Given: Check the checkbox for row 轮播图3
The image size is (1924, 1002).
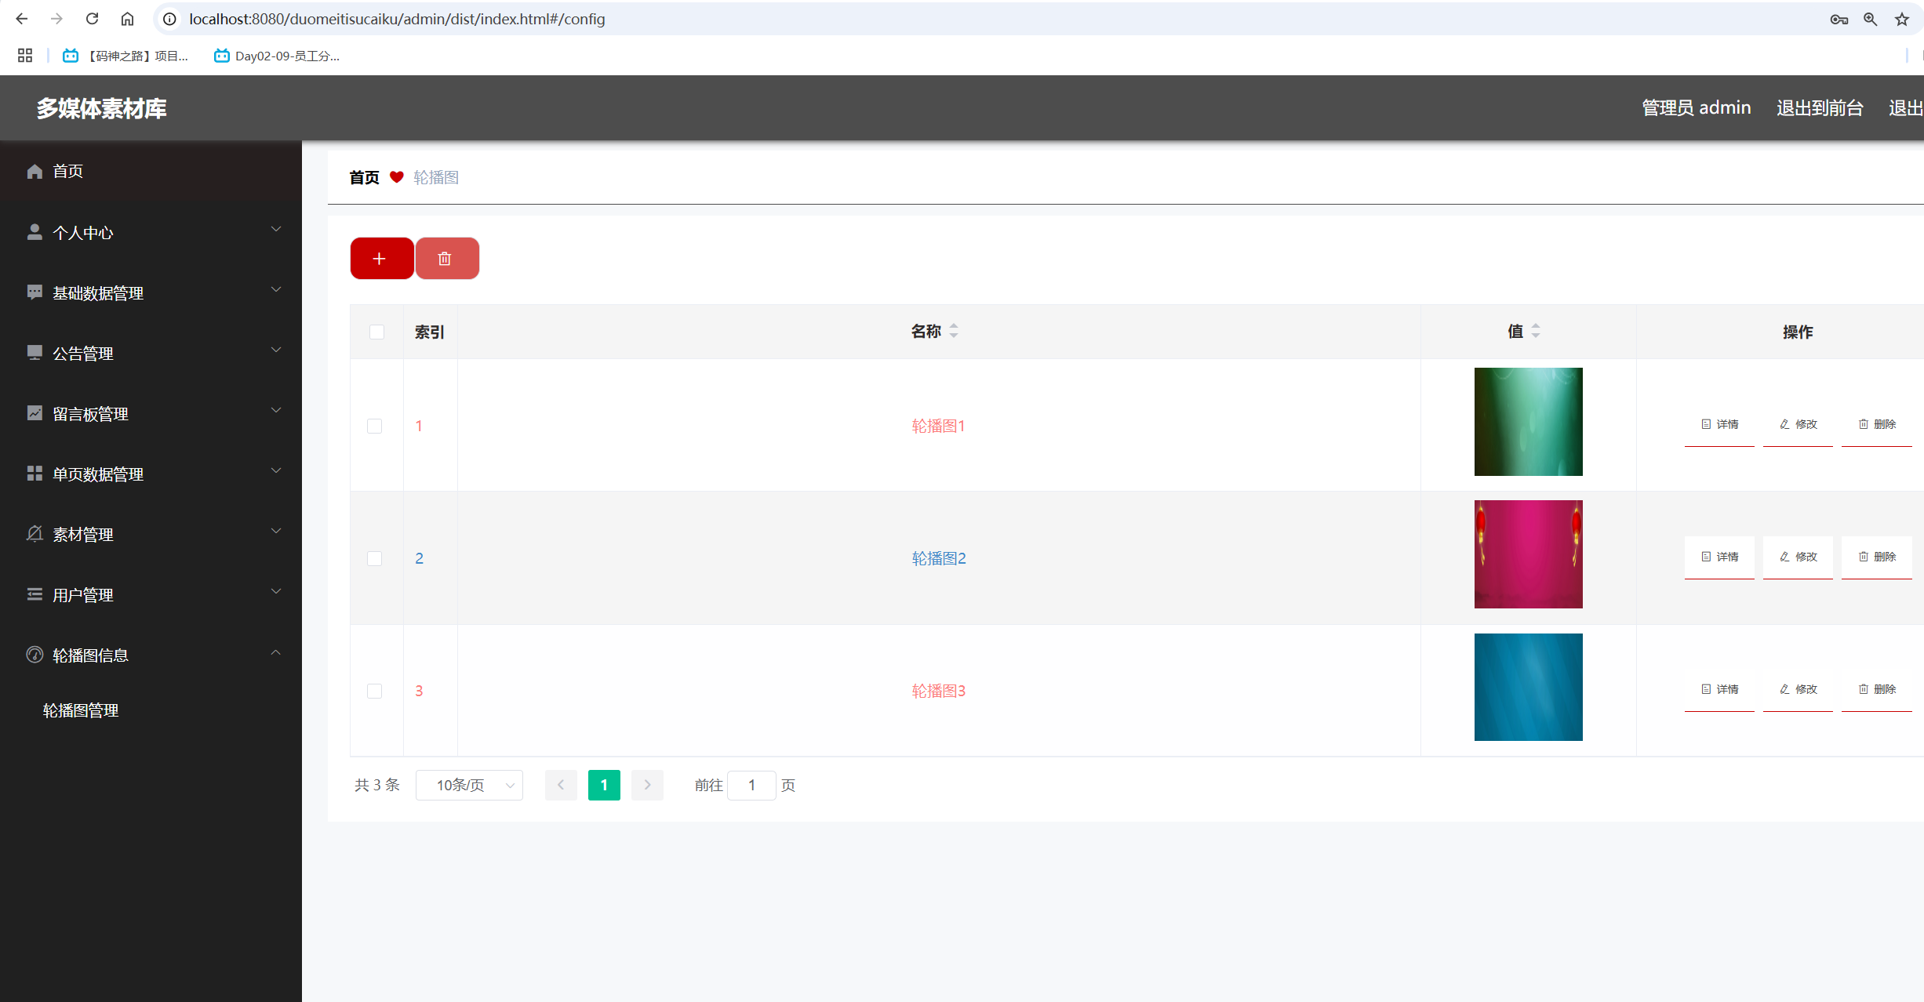Looking at the screenshot, I should click(375, 691).
